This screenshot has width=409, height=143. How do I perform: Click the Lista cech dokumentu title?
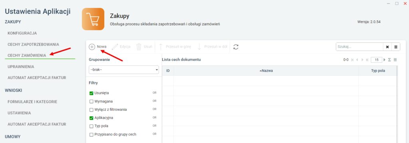tap(181, 60)
